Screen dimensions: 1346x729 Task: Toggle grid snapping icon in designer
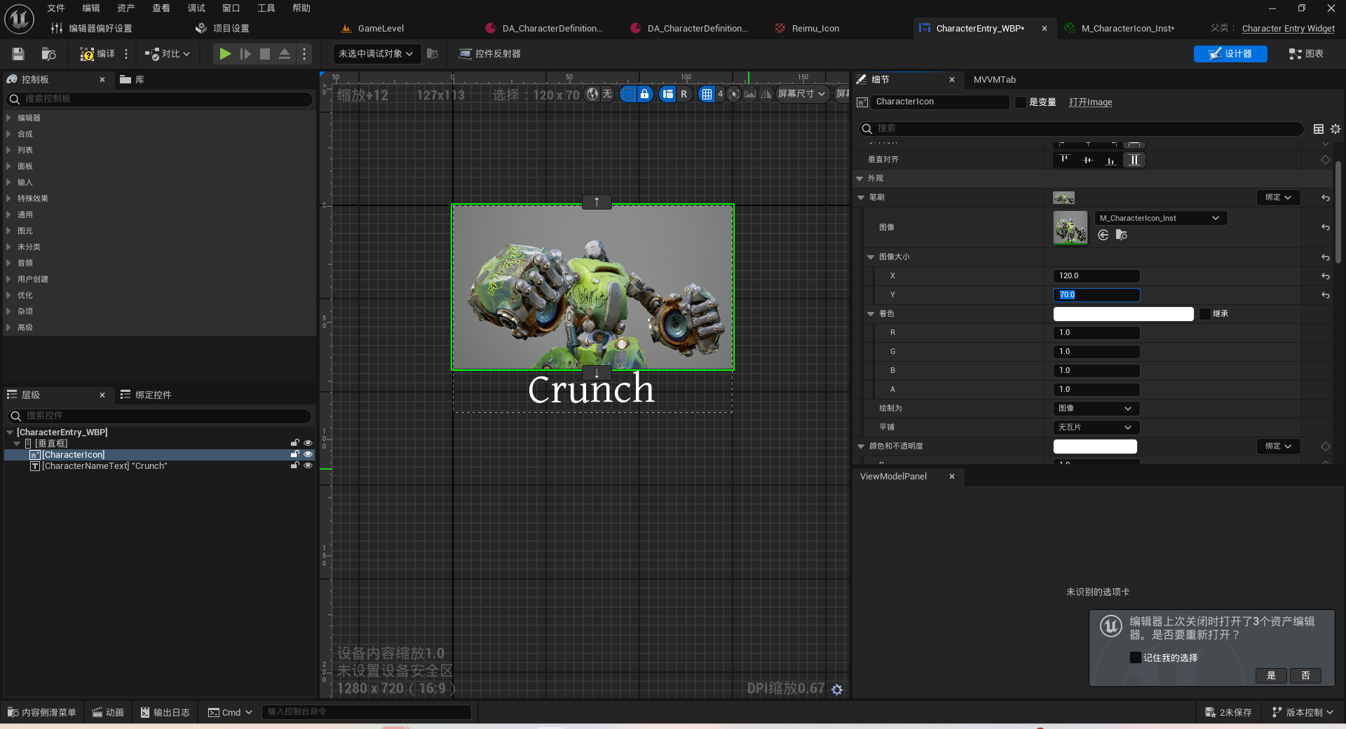tap(707, 94)
